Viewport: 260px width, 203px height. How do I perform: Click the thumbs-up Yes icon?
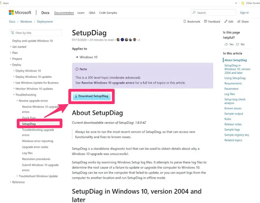point(226,44)
